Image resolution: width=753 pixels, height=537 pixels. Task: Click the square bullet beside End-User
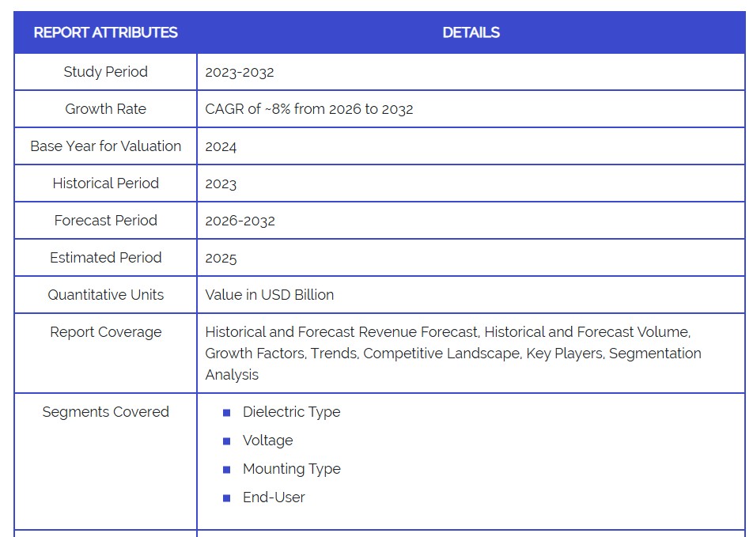click(x=226, y=498)
